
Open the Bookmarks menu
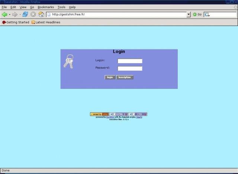click(46, 7)
